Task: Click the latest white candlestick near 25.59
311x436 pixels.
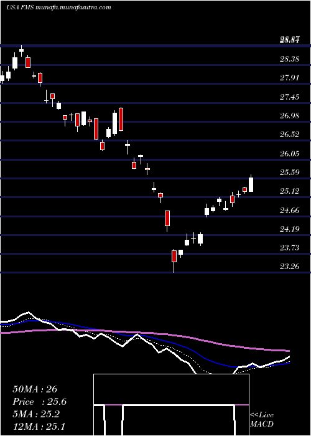Action: 251,184
